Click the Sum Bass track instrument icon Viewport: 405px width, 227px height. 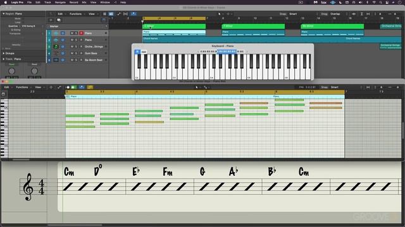point(56,53)
